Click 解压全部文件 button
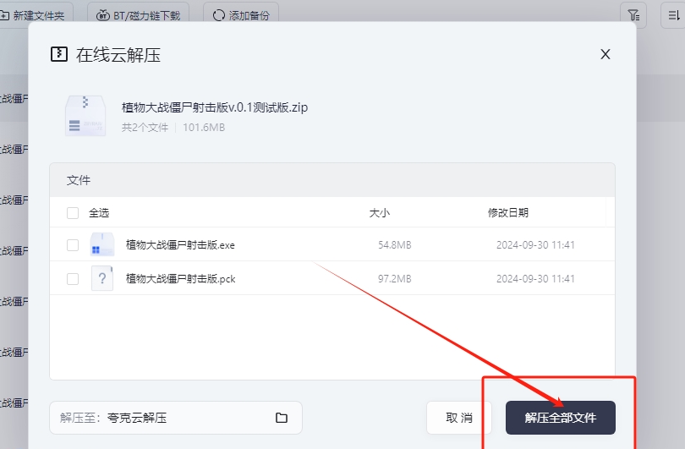Screen dimensions: 685x449 tap(561, 418)
